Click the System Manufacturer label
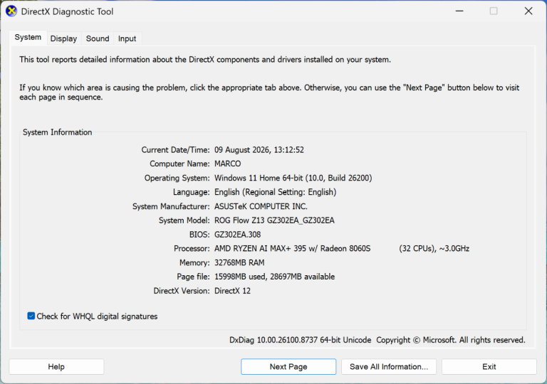547x384 pixels. 171,206
